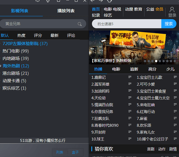The height and width of the screenshot is (157, 179).
Task: Select the 高分 ranking tab
Action: [152, 69]
